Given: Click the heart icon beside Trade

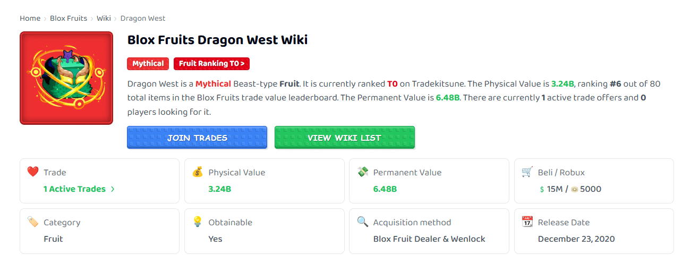Looking at the screenshot, I should point(33,172).
